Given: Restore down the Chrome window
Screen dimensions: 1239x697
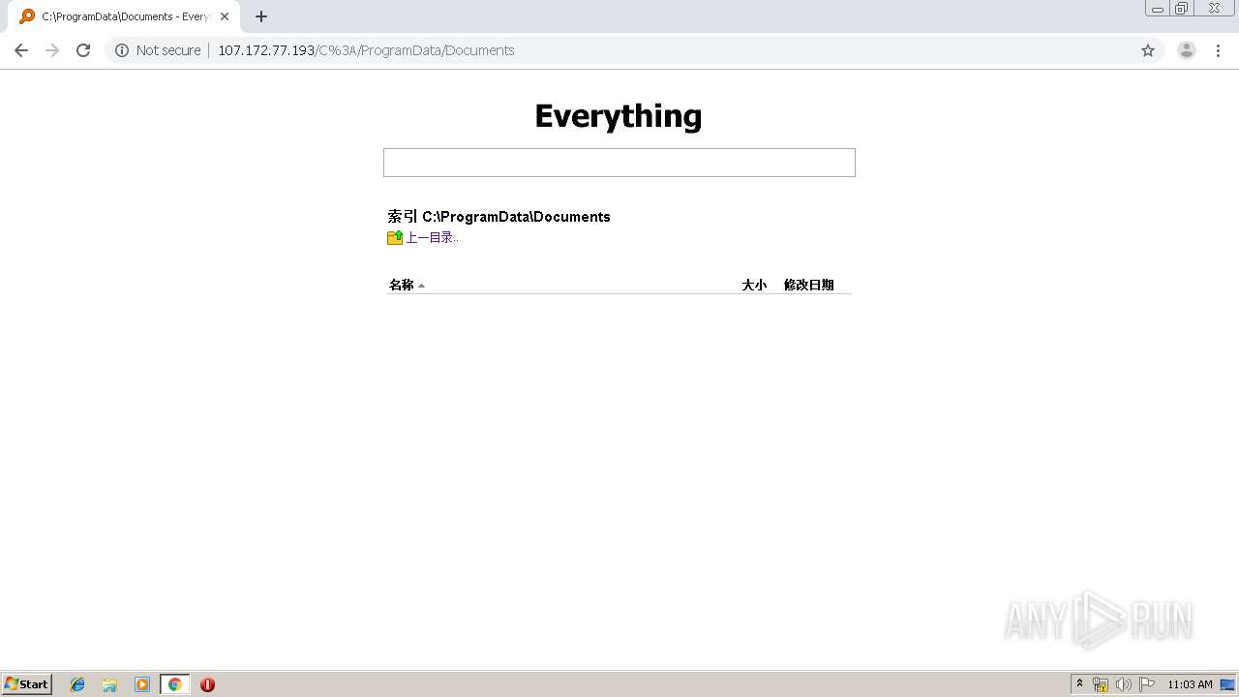Looking at the screenshot, I should tap(1182, 9).
